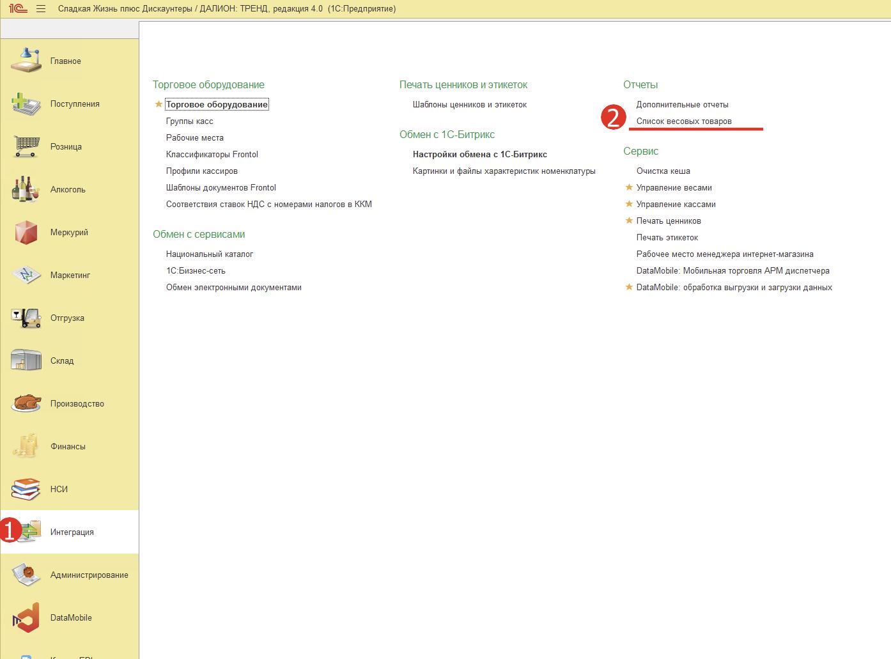
Task: Switch to the Розница section
Action: click(70, 146)
